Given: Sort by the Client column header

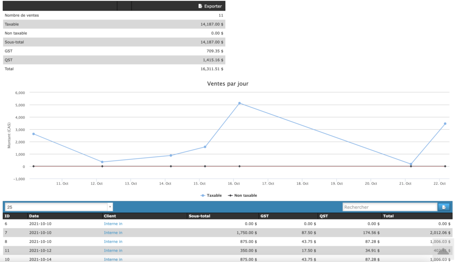Looking at the screenshot, I should coord(110,216).
